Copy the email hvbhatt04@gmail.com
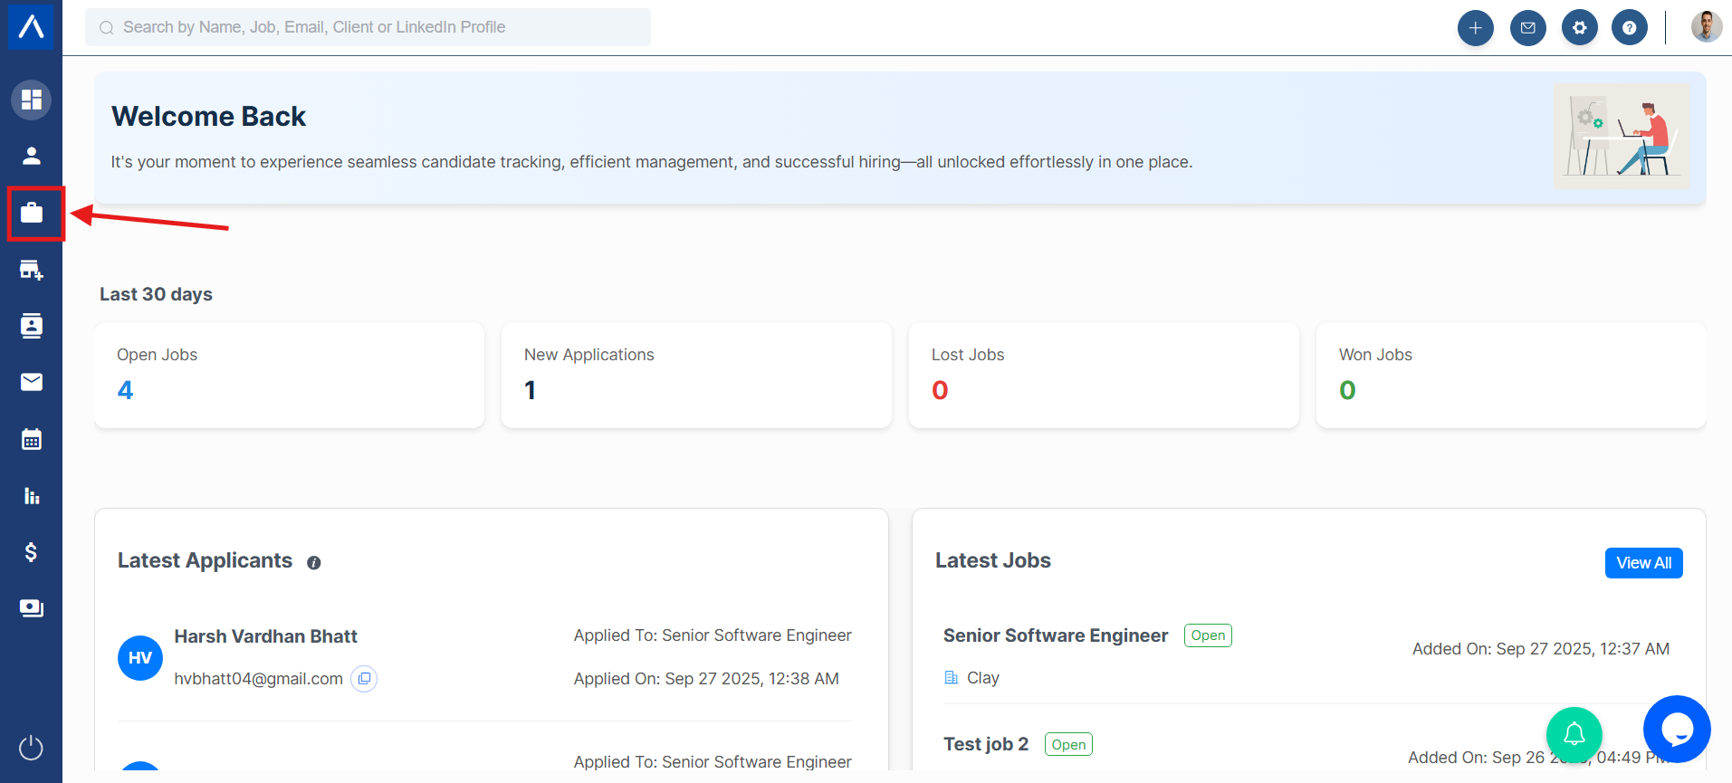The image size is (1732, 783). [364, 679]
